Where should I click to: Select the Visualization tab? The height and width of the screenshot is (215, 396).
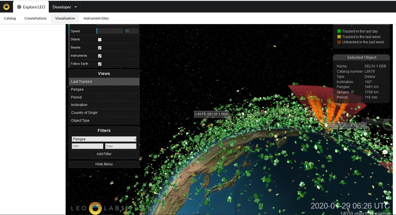tap(65, 18)
